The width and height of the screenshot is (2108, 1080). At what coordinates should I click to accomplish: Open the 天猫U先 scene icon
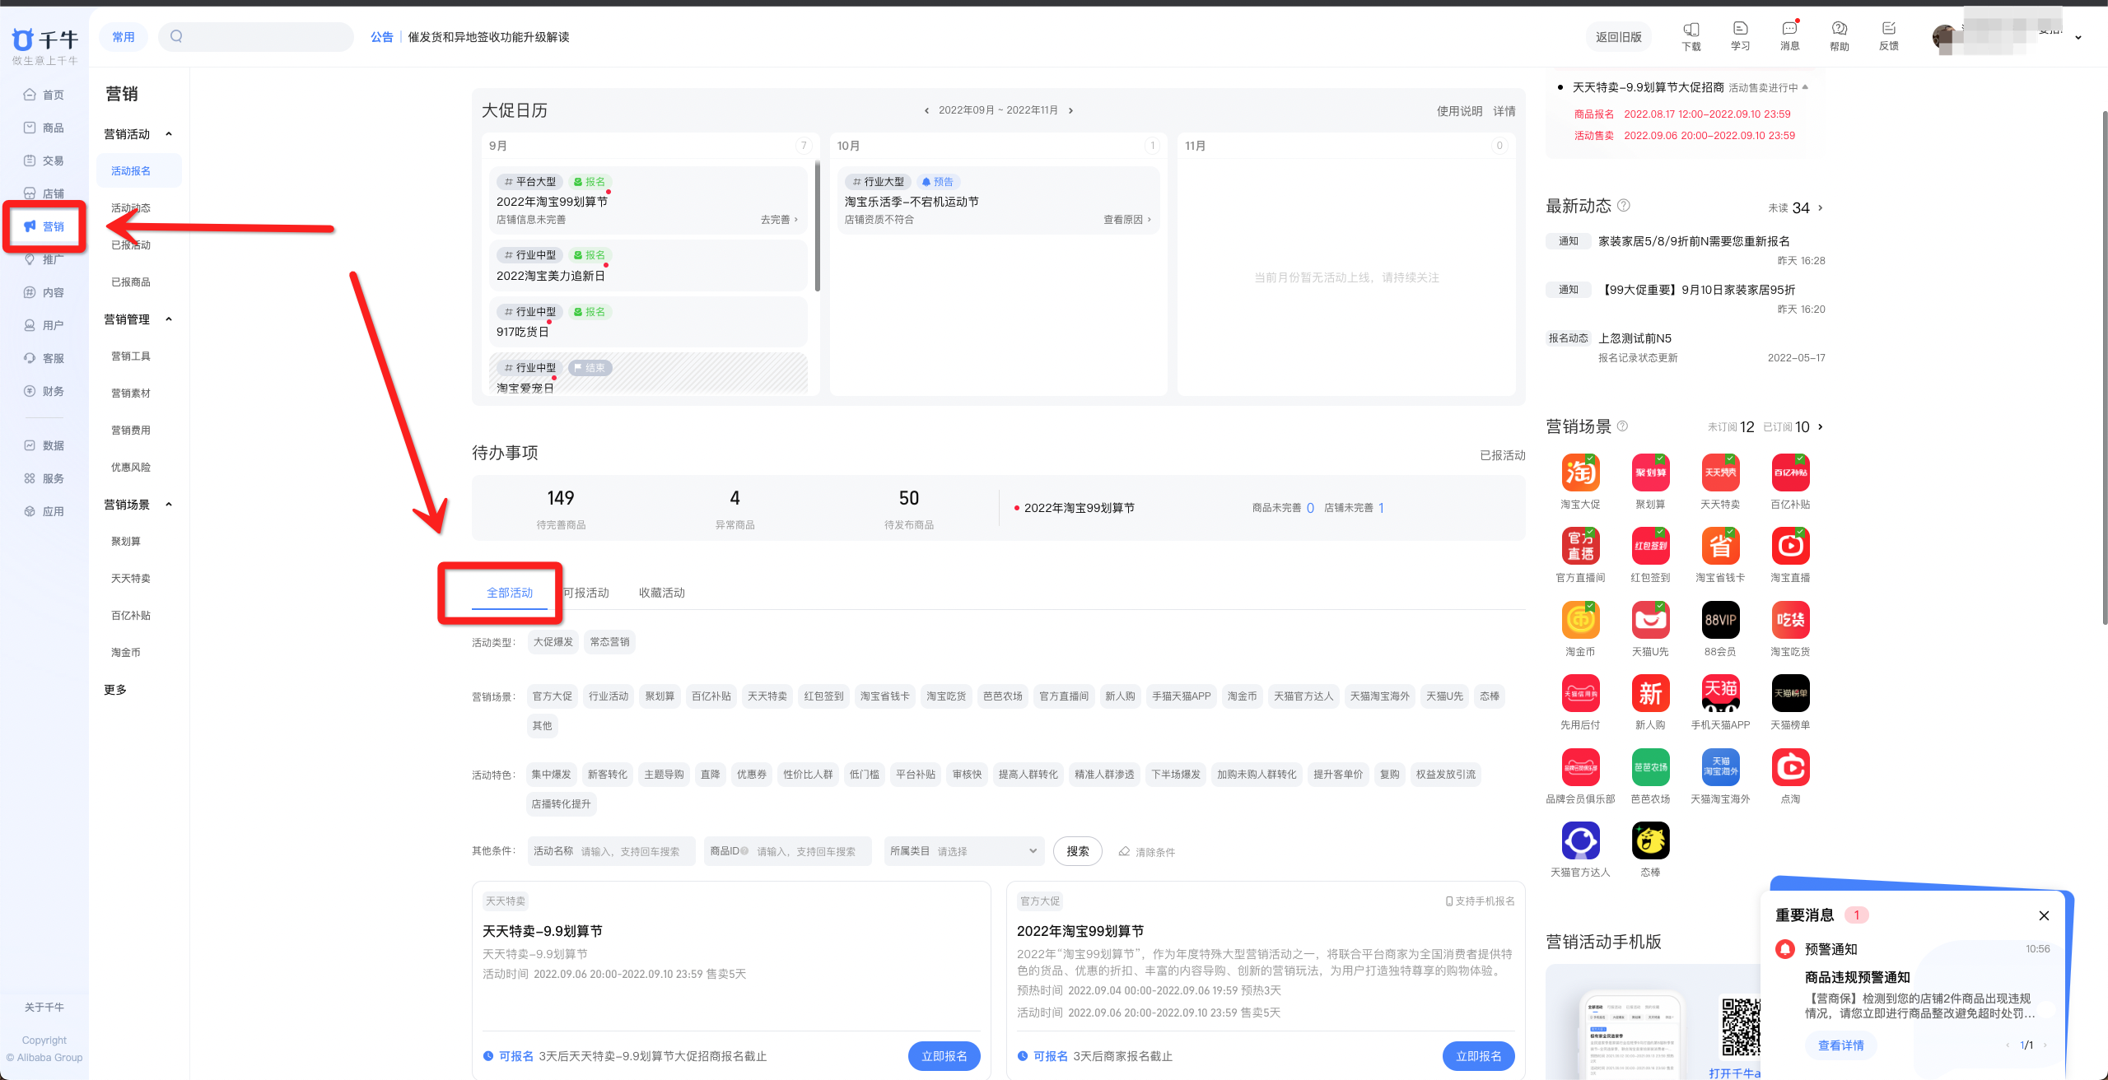[1650, 620]
